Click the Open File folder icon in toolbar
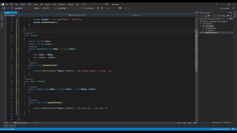The height and width of the screenshot is (133, 237). click(16, 8)
